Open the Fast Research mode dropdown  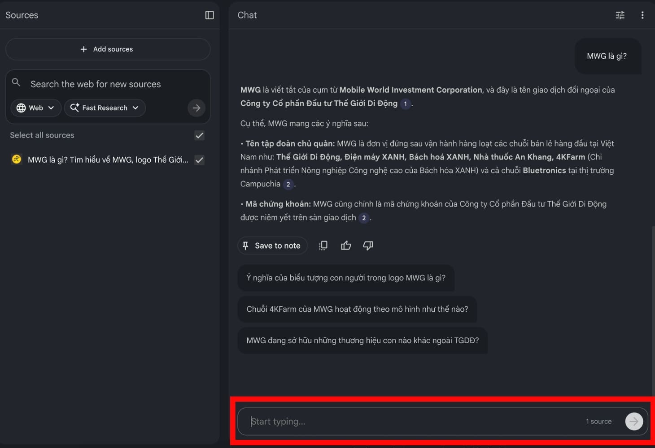pos(105,108)
